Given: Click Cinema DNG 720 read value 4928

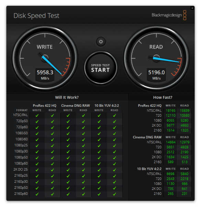Looking at the screenshot, I should point(185,147).
